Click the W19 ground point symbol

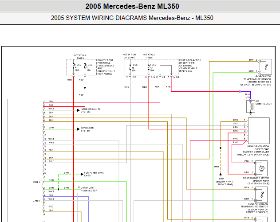click(221, 175)
